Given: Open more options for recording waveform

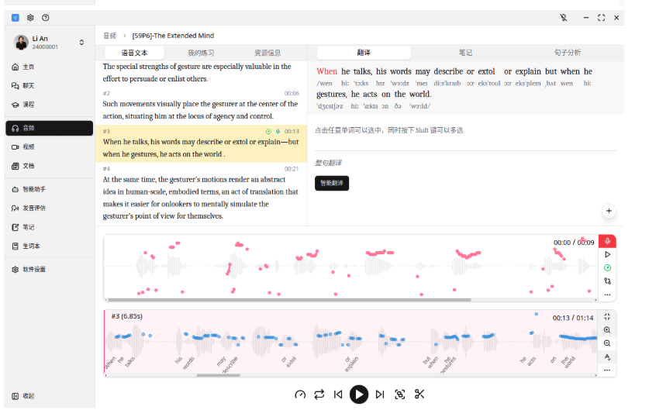Looking at the screenshot, I should [x=607, y=295].
